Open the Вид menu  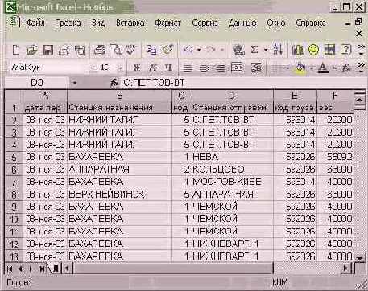click(98, 23)
